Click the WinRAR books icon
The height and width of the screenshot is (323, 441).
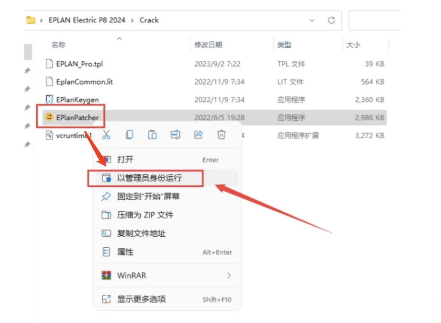point(106,275)
